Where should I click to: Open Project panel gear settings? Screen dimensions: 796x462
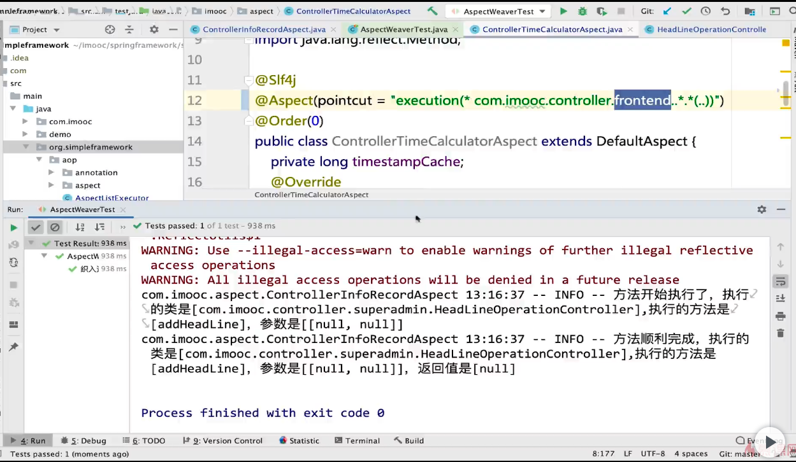coord(154,29)
